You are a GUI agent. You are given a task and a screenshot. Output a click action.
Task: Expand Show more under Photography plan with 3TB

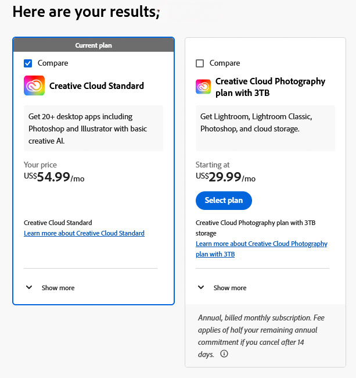[230, 288]
